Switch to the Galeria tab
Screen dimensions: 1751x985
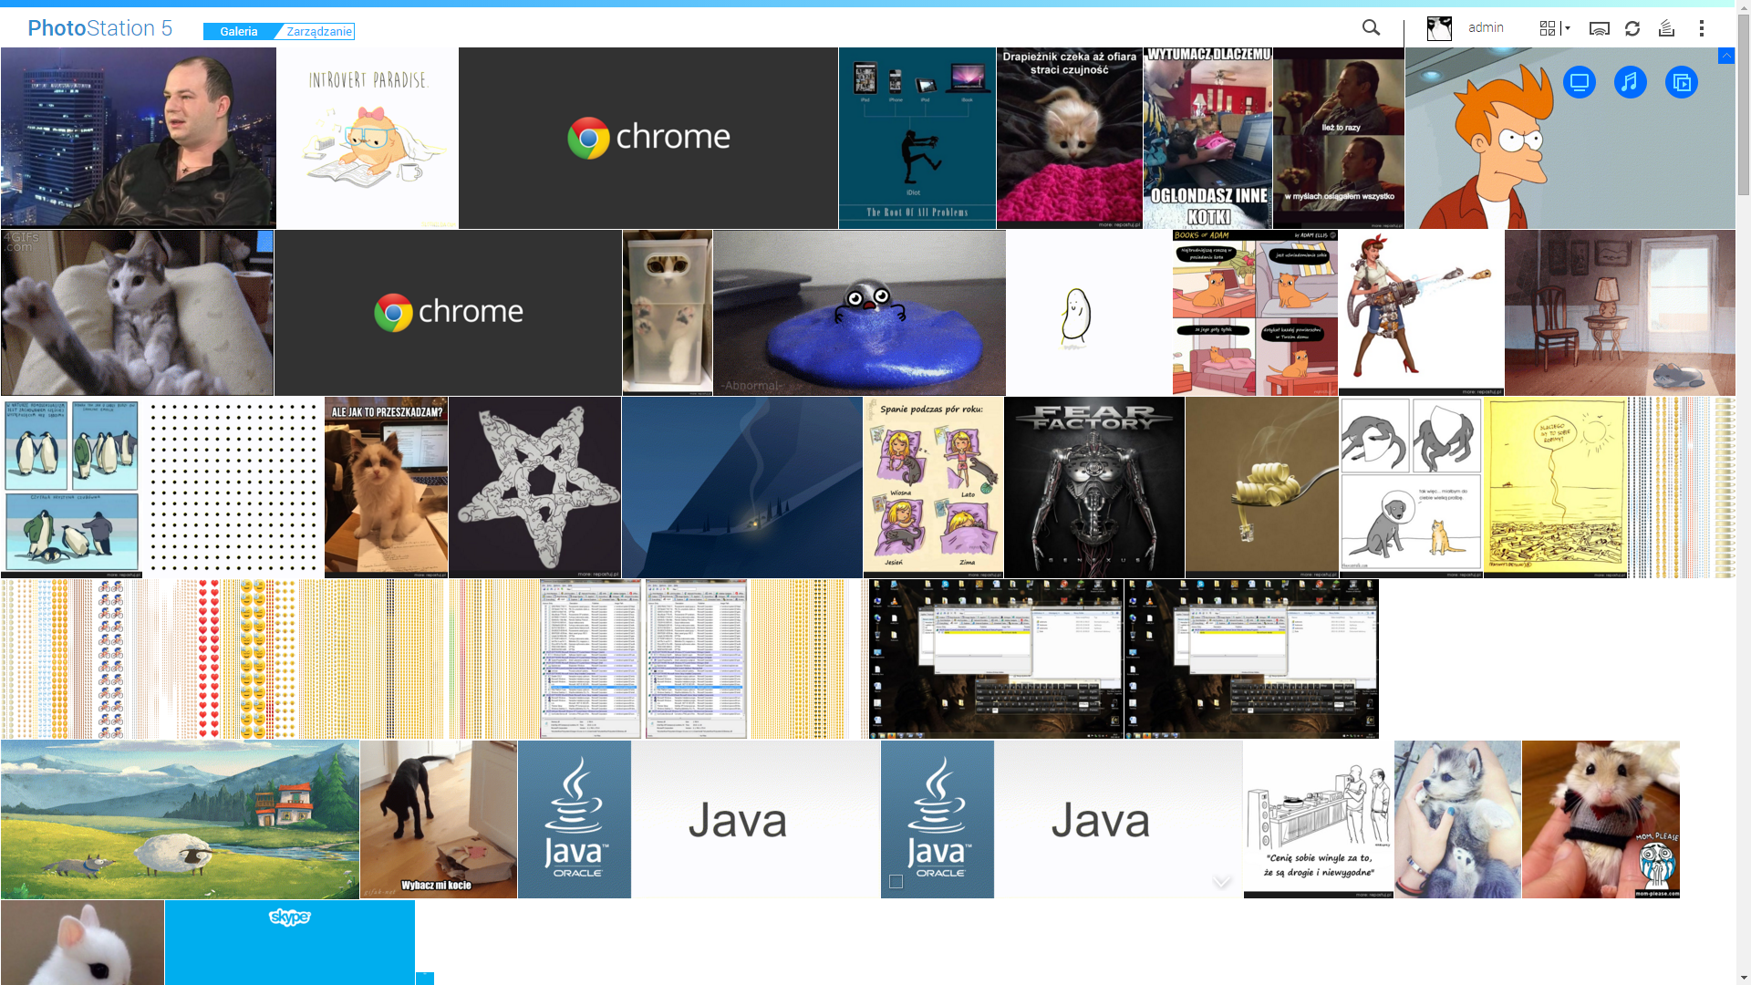[x=239, y=32]
